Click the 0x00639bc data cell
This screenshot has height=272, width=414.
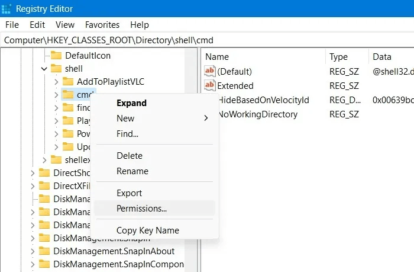pyautogui.click(x=393, y=100)
